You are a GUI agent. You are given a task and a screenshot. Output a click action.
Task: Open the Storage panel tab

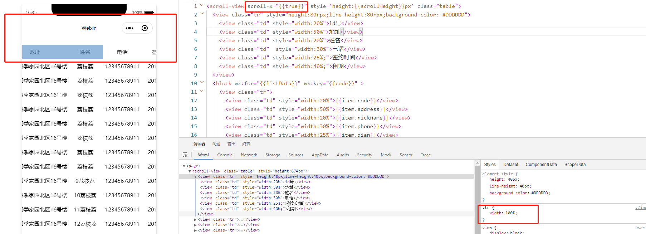pos(273,155)
